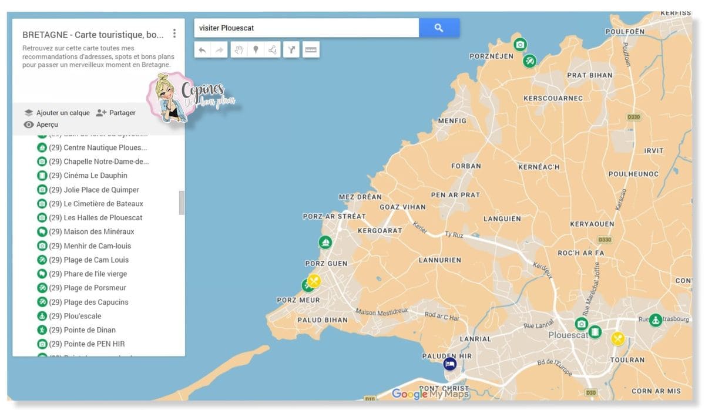The width and height of the screenshot is (705, 410).
Task: Click the sailboat marker at Porz Guen
Action: tap(325, 242)
